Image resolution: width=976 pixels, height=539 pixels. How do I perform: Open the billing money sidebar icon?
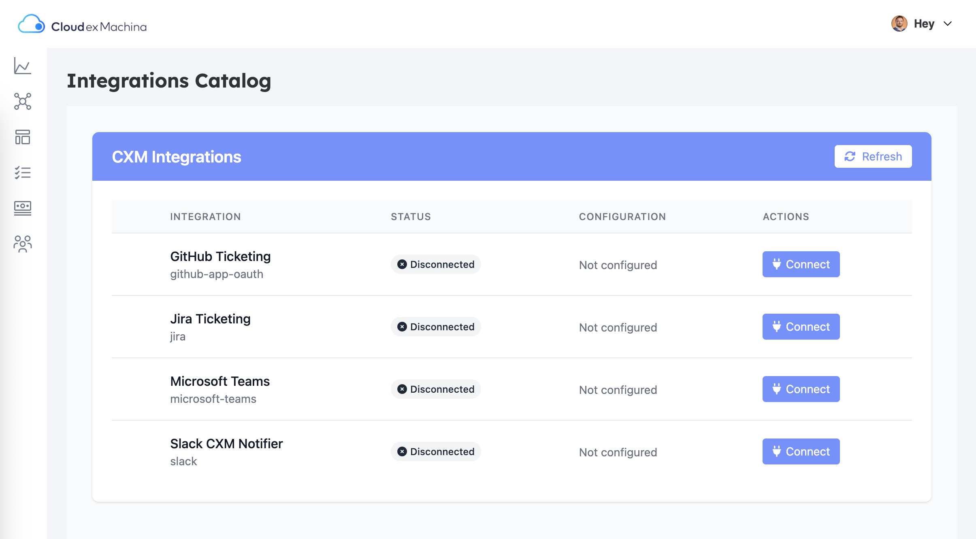point(23,208)
